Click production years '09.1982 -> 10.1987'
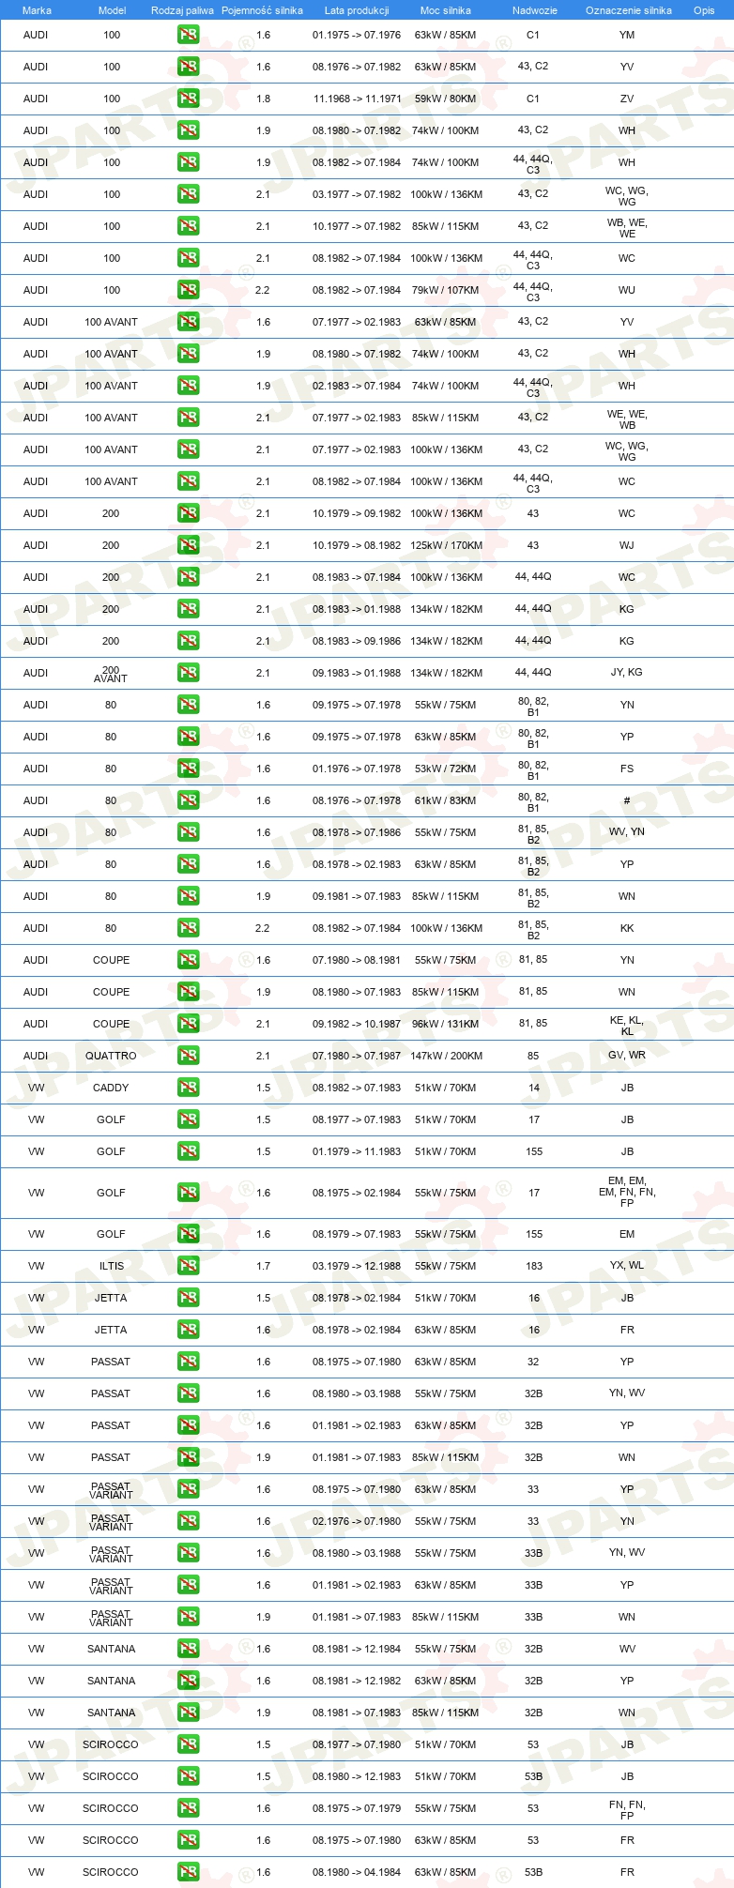The height and width of the screenshot is (1888, 734). (x=357, y=1024)
